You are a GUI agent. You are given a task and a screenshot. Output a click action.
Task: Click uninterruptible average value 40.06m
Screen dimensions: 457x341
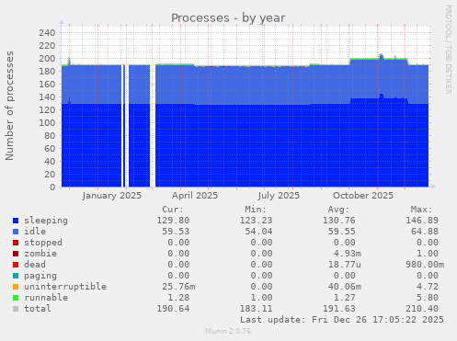tap(344, 287)
